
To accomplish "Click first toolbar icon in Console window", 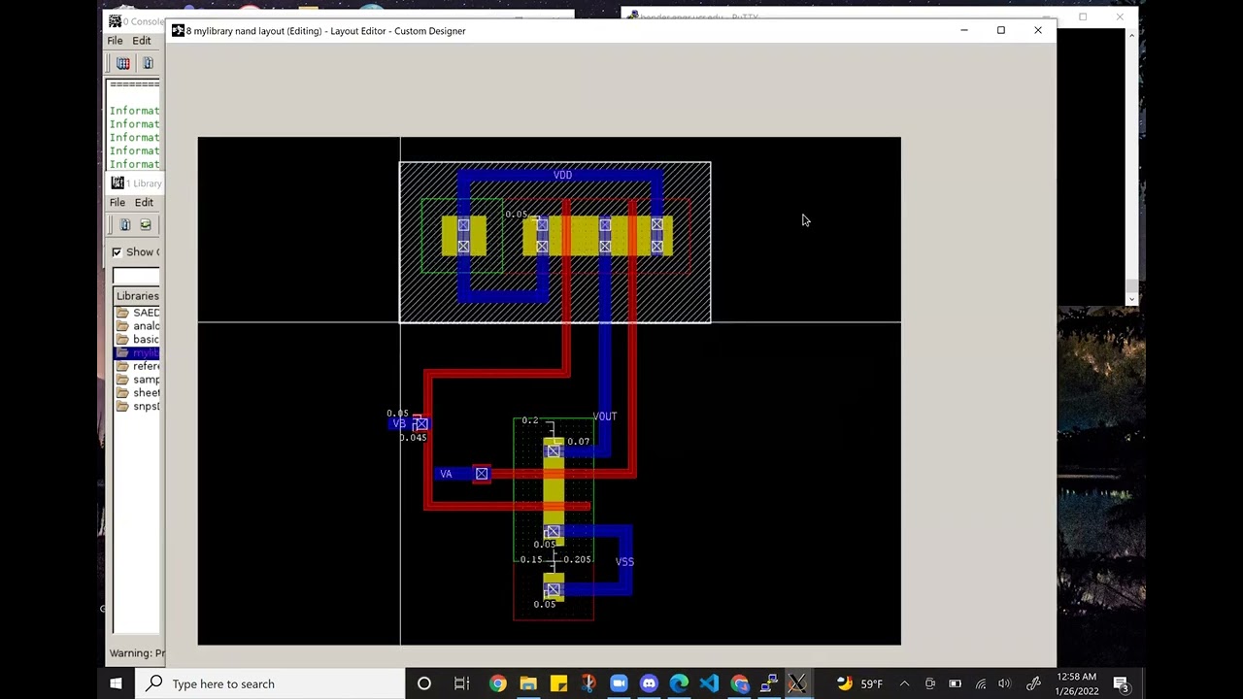I will [123, 63].
